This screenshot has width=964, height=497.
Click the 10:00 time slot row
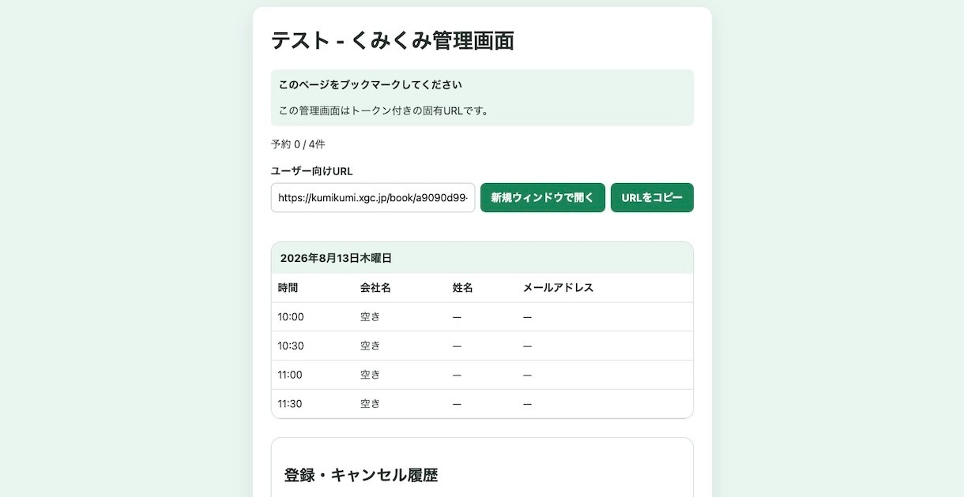click(x=482, y=317)
